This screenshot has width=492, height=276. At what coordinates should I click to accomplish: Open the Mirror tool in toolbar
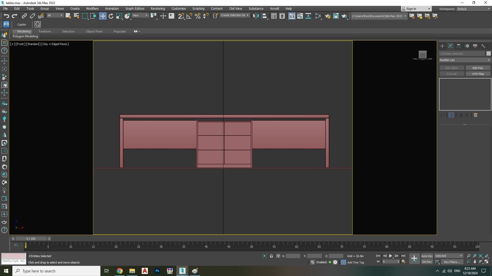[x=256, y=16]
